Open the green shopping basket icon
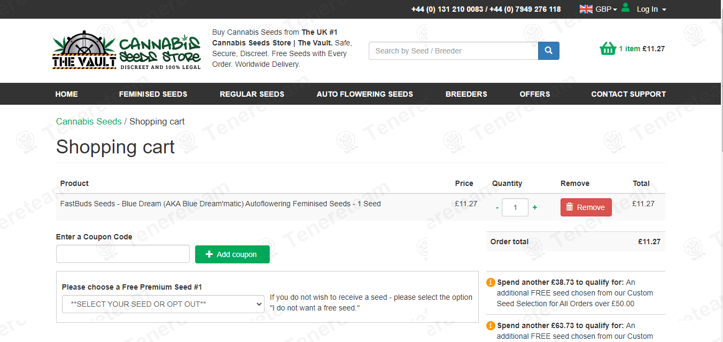723x342 pixels. point(608,49)
